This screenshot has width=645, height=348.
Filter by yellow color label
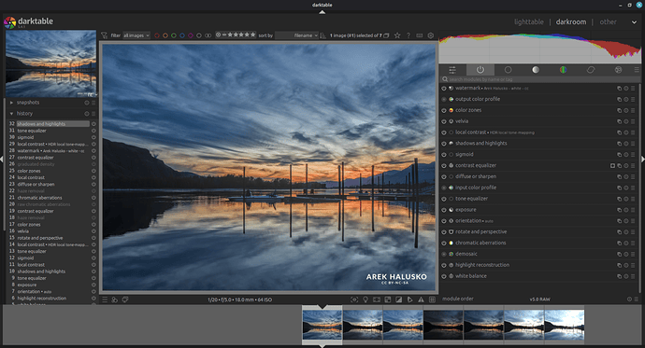[x=165, y=35]
